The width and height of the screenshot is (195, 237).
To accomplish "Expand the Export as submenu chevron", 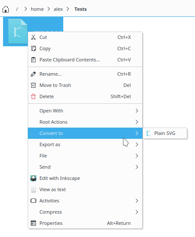I will [137, 144].
